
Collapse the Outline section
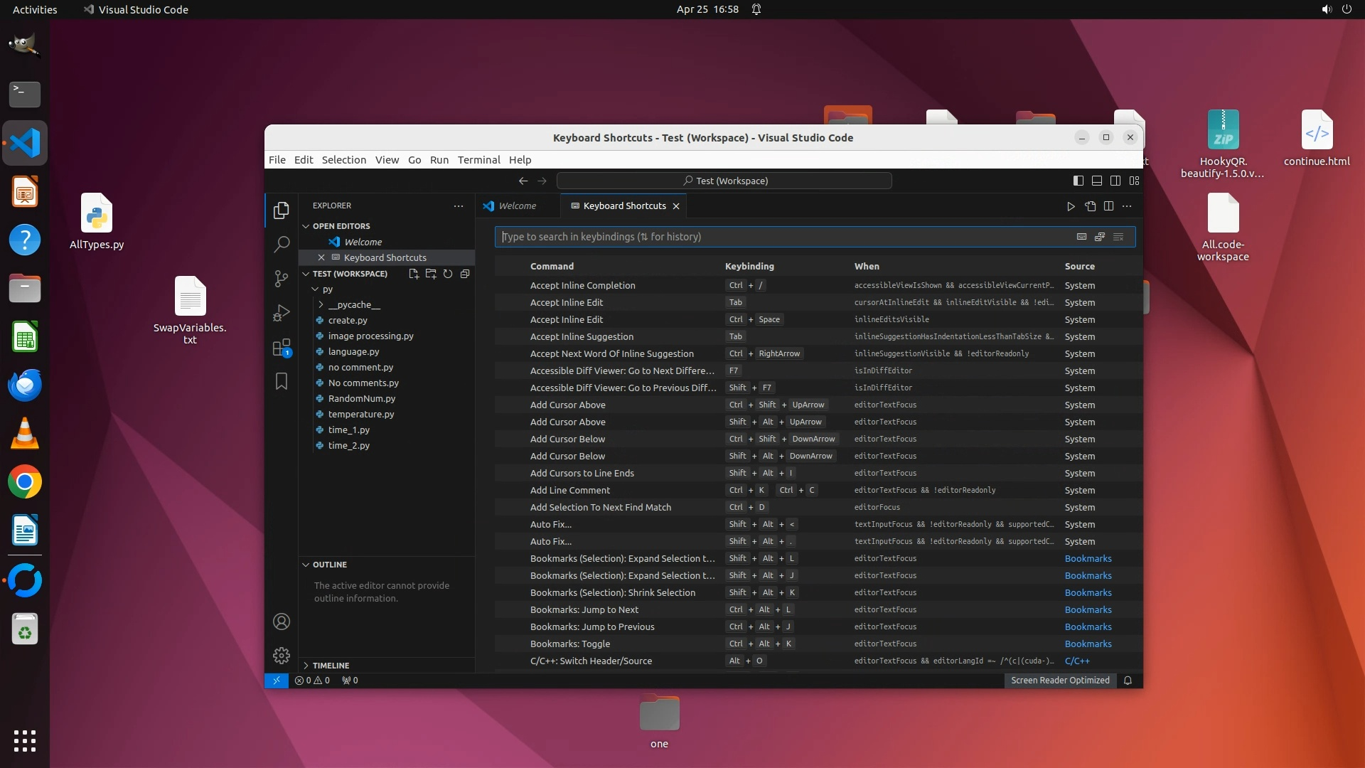329,565
